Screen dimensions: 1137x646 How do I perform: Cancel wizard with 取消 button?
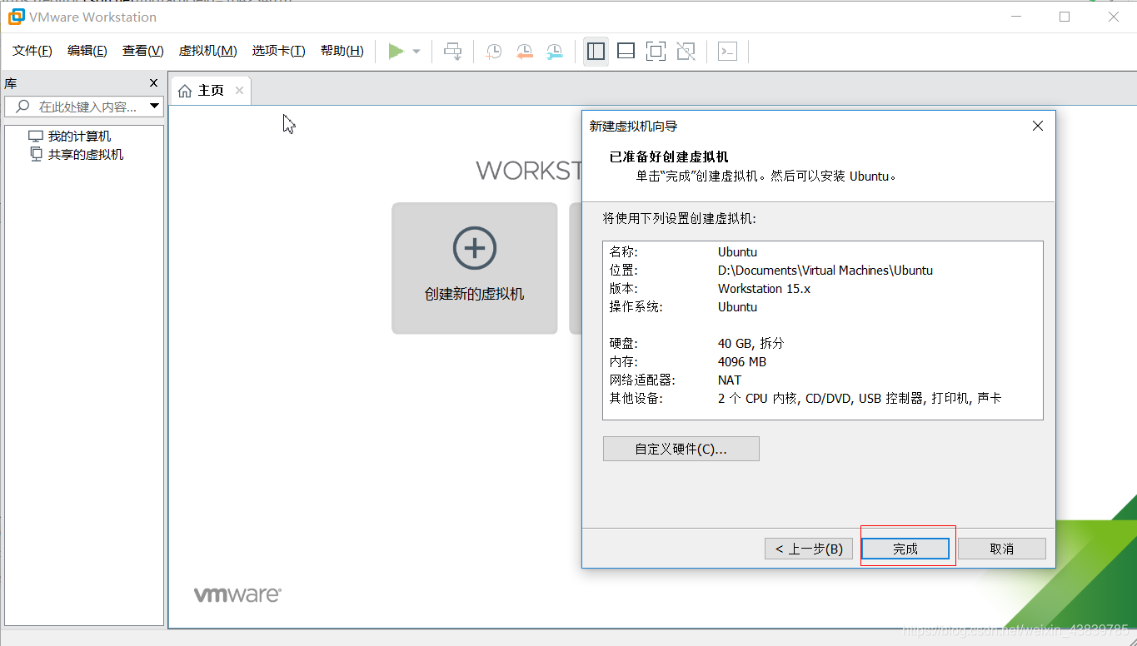coord(1001,549)
